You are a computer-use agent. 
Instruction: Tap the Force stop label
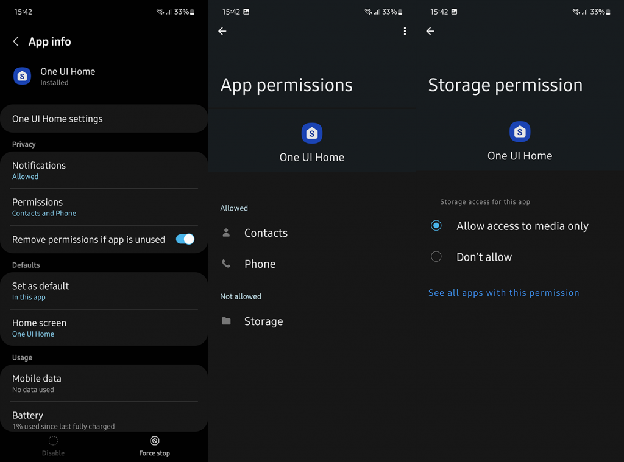pos(154,453)
